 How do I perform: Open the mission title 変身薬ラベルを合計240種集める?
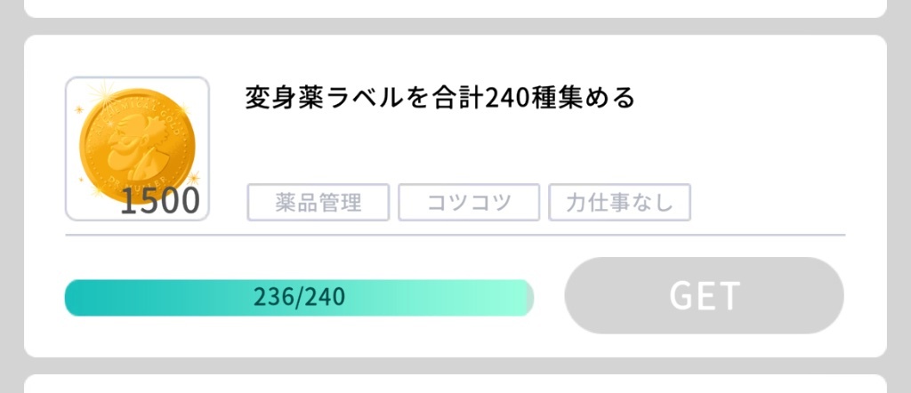click(439, 98)
